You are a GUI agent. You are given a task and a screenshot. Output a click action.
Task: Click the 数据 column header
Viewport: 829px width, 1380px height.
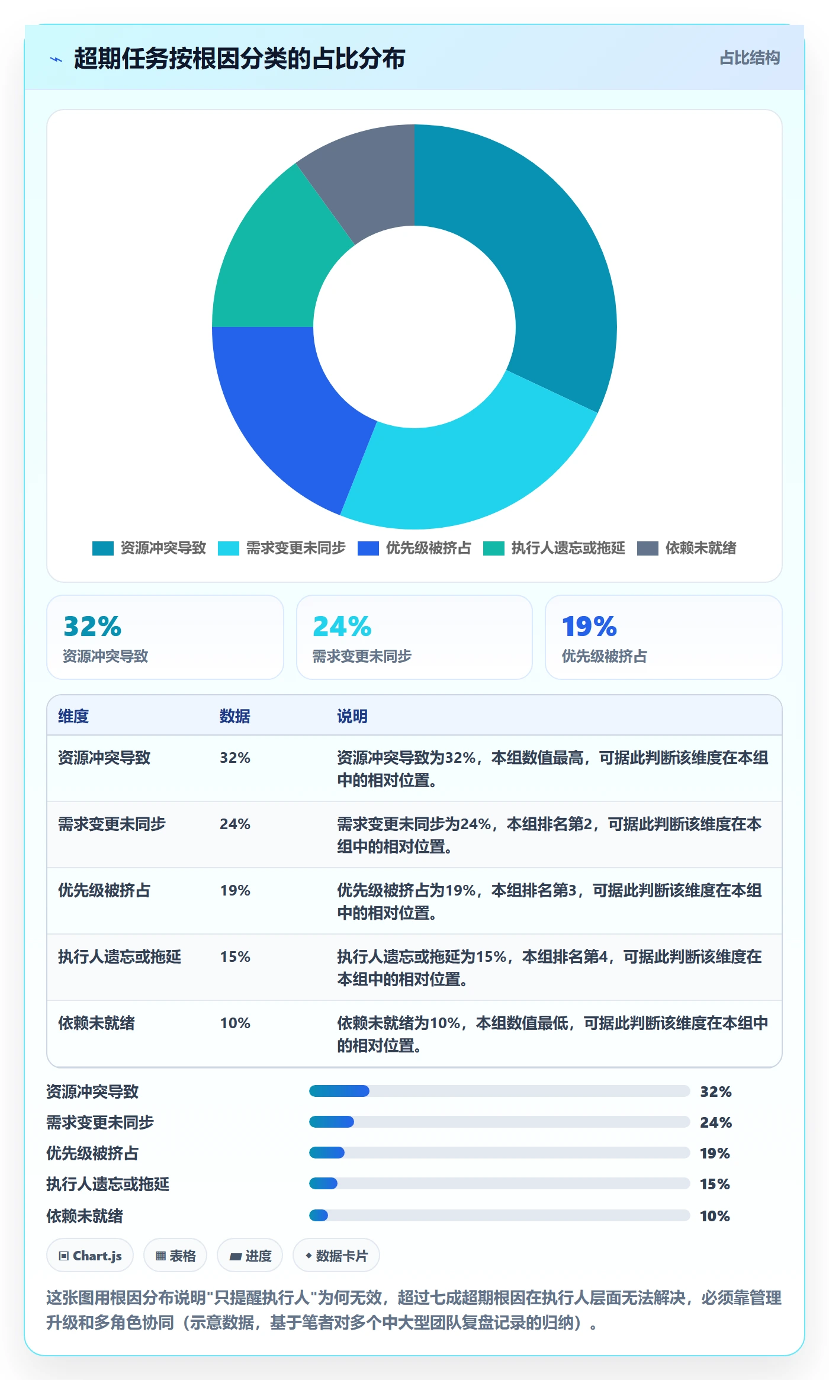coord(234,716)
